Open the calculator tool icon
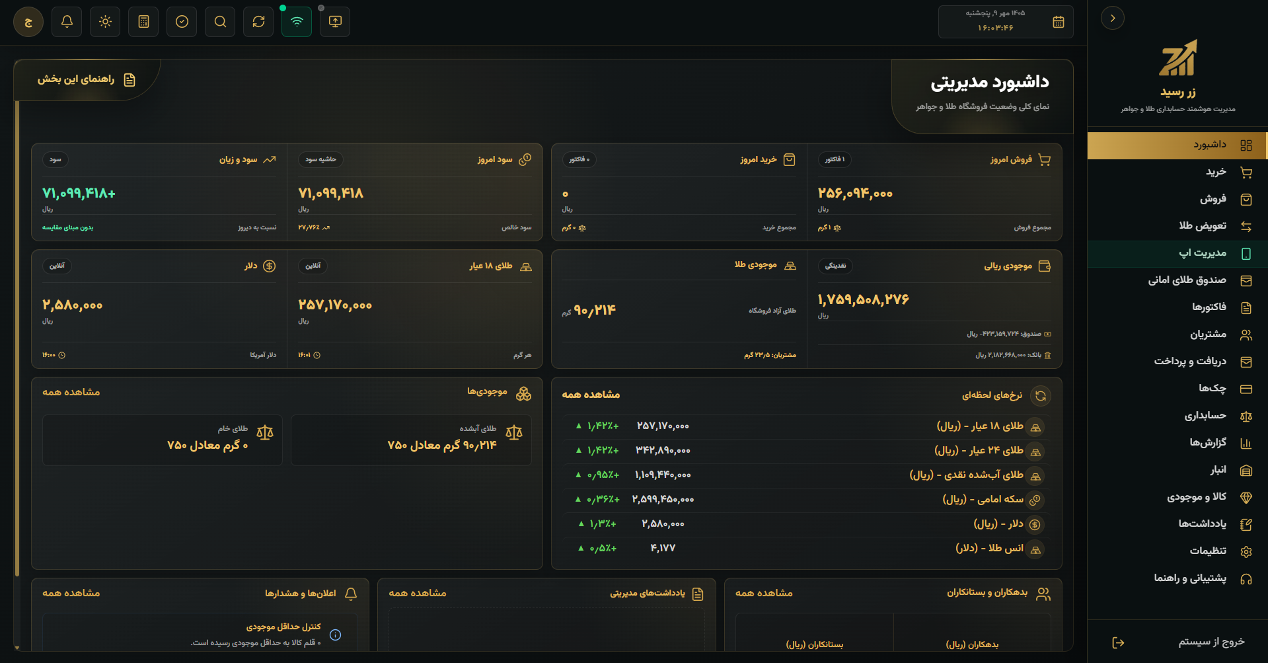 point(143,22)
